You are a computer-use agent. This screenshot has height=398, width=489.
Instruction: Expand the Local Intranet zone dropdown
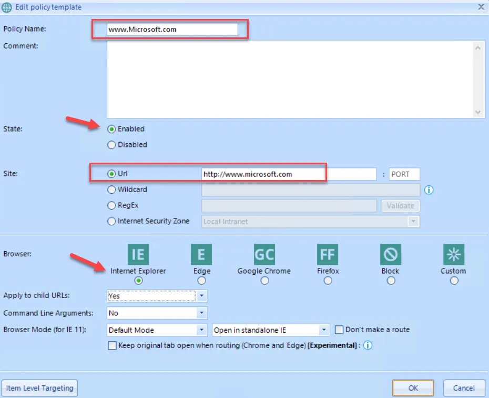[413, 221]
